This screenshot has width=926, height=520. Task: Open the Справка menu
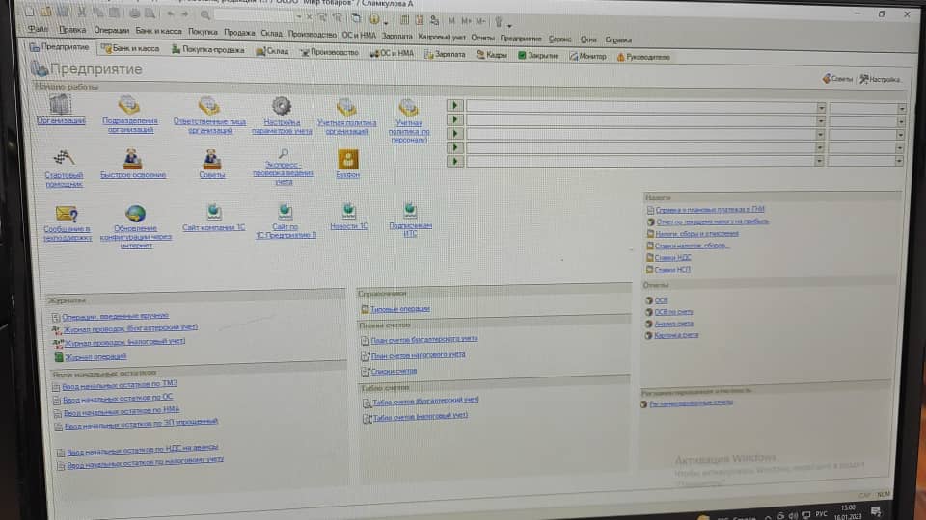point(618,40)
